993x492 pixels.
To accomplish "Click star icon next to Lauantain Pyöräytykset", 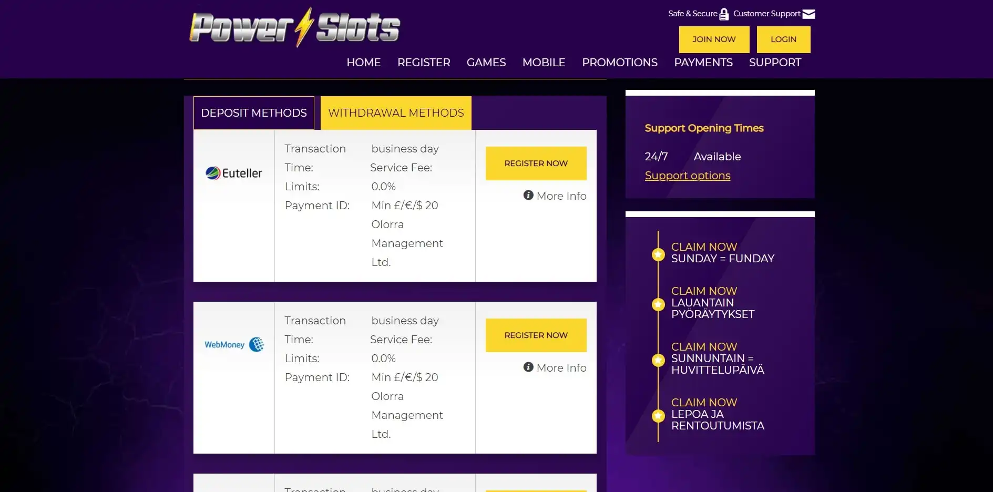I will click(x=658, y=304).
